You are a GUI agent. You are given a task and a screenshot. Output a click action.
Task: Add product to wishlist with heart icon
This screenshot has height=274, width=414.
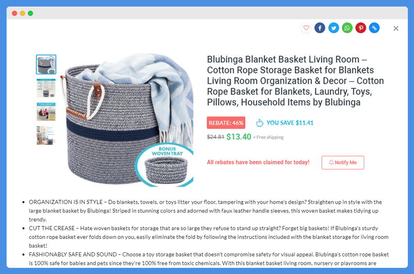pos(306,28)
